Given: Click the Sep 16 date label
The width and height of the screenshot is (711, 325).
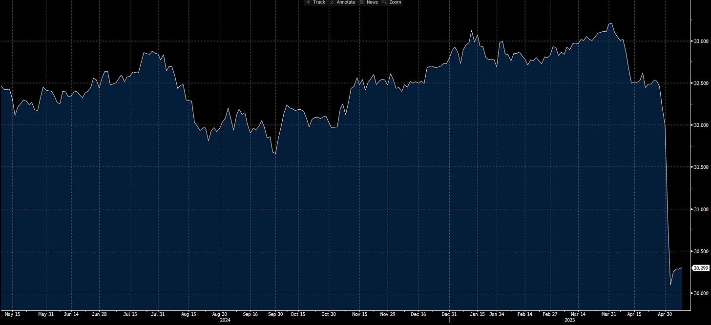Looking at the screenshot, I should pyautogui.click(x=250, y=314).
